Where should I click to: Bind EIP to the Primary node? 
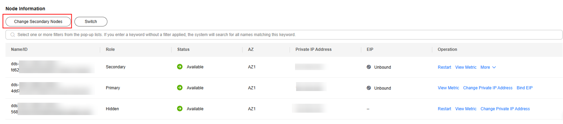pos(525,88)
